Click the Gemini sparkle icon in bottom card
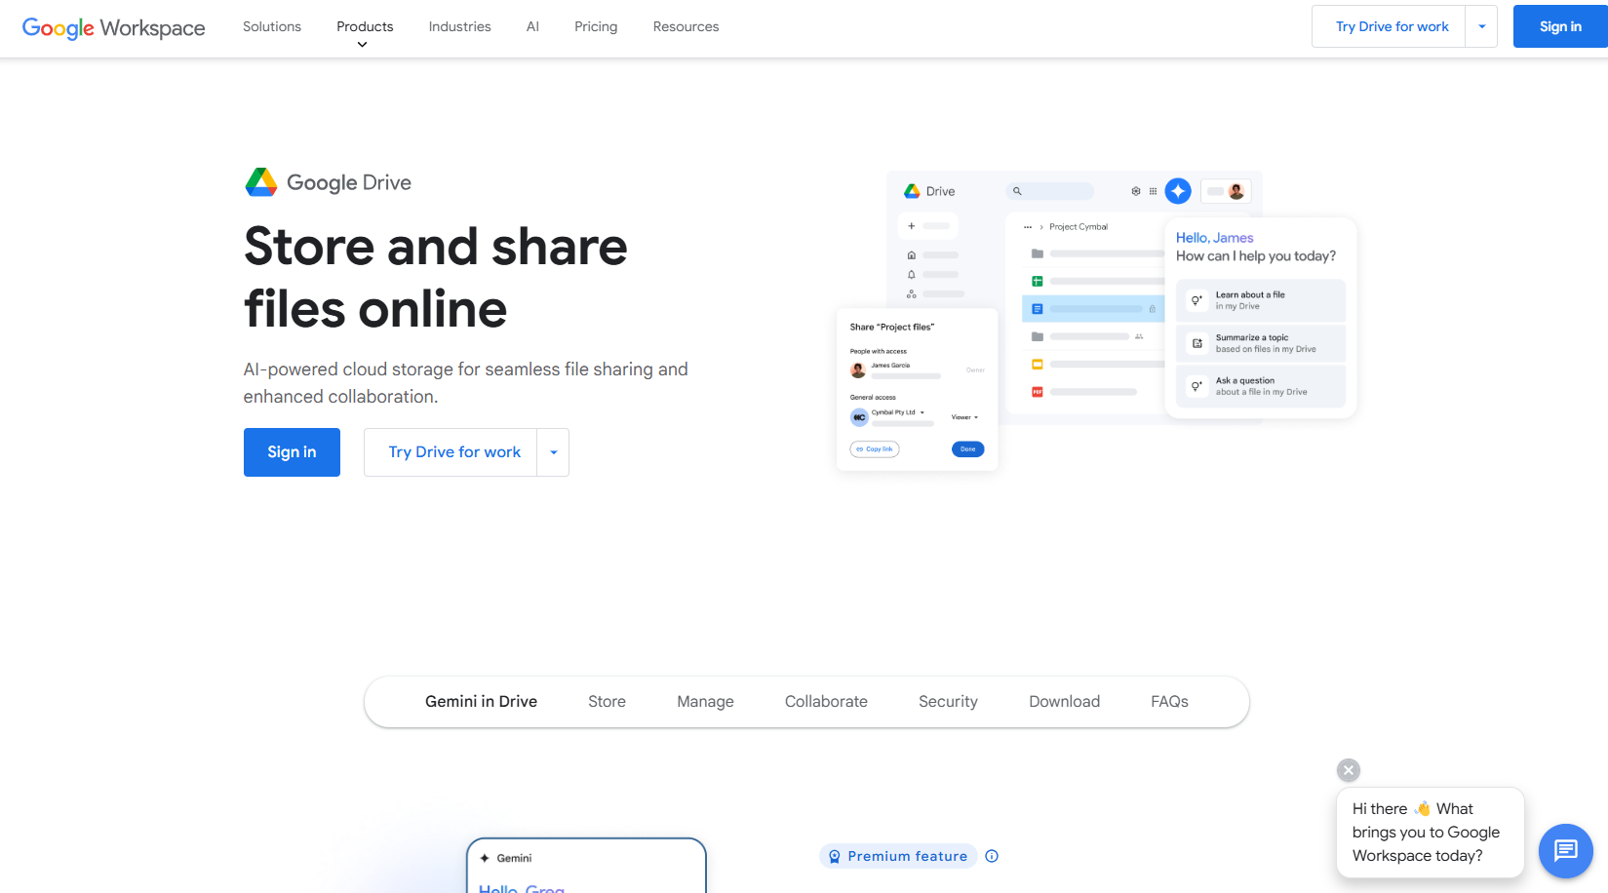The width and height of the screenshot is (1608, 893). coord(485,858)
